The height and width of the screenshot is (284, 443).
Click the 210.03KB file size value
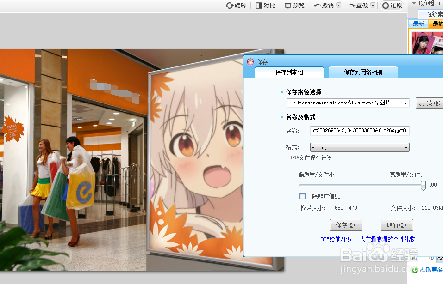pyautogui.click(x=432, y=208)
